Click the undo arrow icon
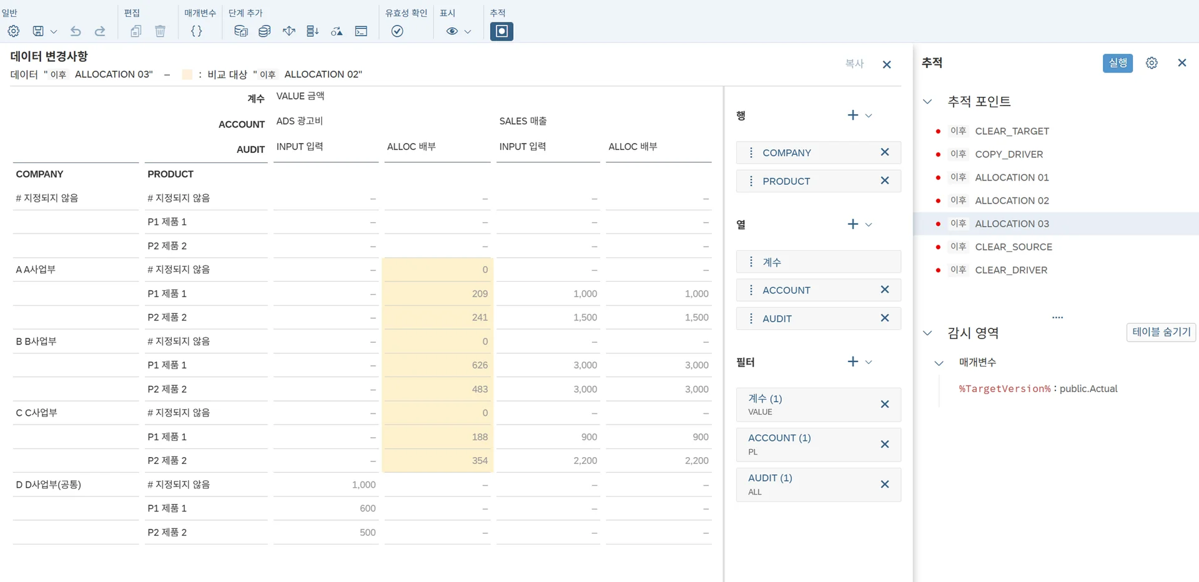This screenshot has width=1199, height=582. click(x=76, y=31)
